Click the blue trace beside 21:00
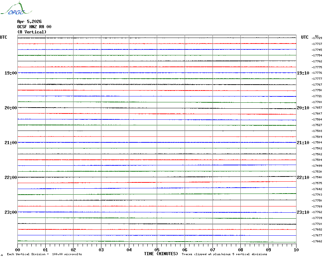The image size is (324, 259). tap(157, 142)
